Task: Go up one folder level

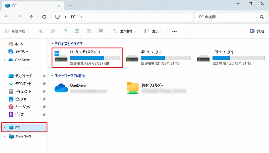Action: tap(32, 17)
